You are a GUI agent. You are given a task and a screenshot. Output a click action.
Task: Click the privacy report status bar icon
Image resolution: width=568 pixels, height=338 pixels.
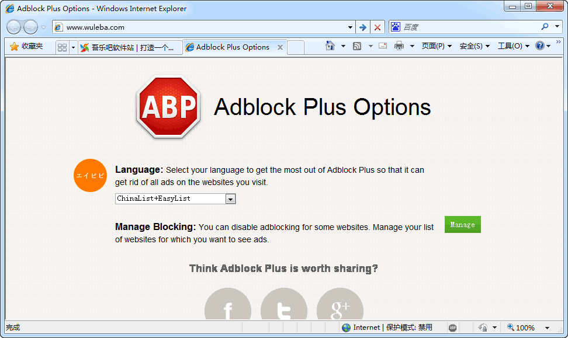483,327
